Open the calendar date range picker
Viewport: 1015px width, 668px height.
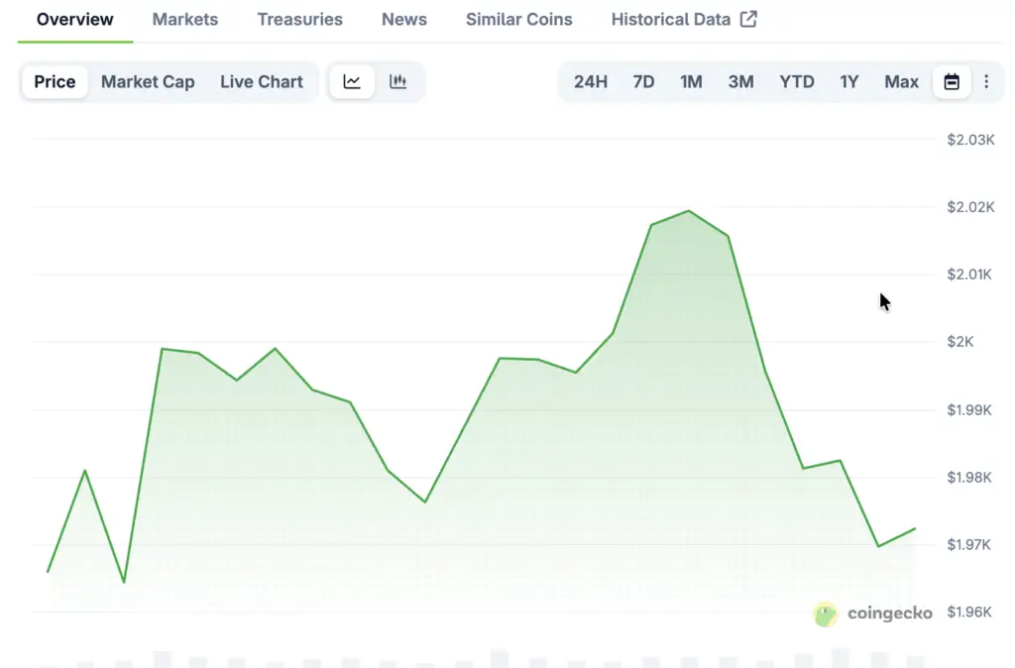tap(952, 82)
